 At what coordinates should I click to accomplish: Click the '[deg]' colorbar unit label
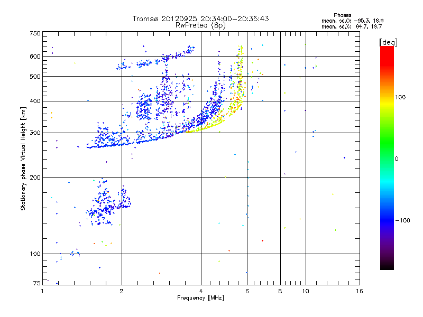388,42
